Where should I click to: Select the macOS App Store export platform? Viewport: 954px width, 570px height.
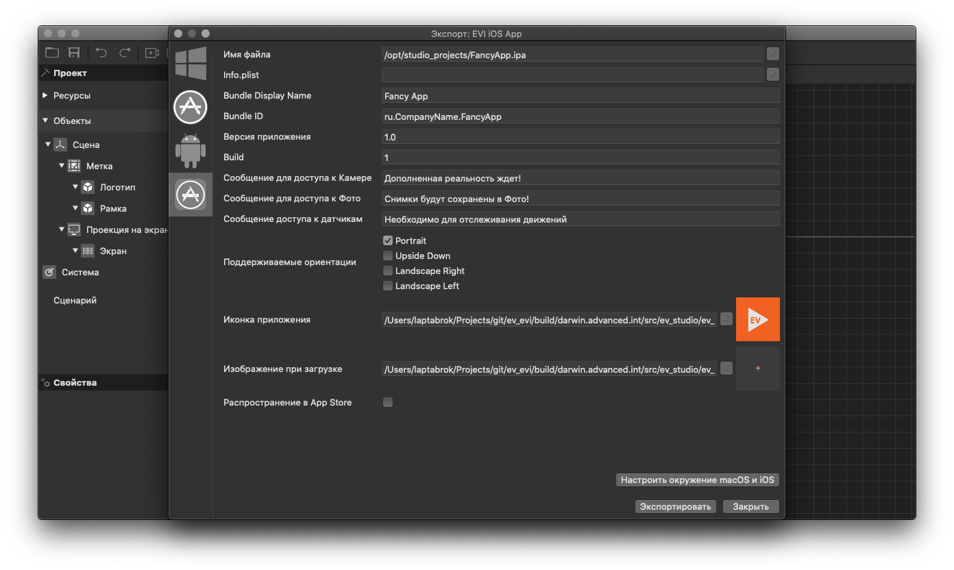click(x=191, y=107)
